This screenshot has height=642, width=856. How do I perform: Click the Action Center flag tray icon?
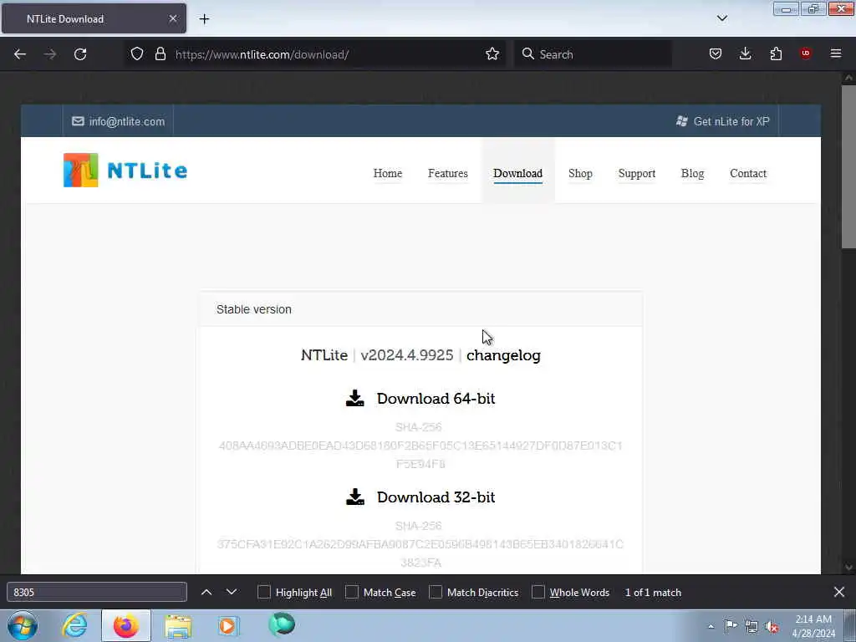pyautogui.click(x=731, y=626)
